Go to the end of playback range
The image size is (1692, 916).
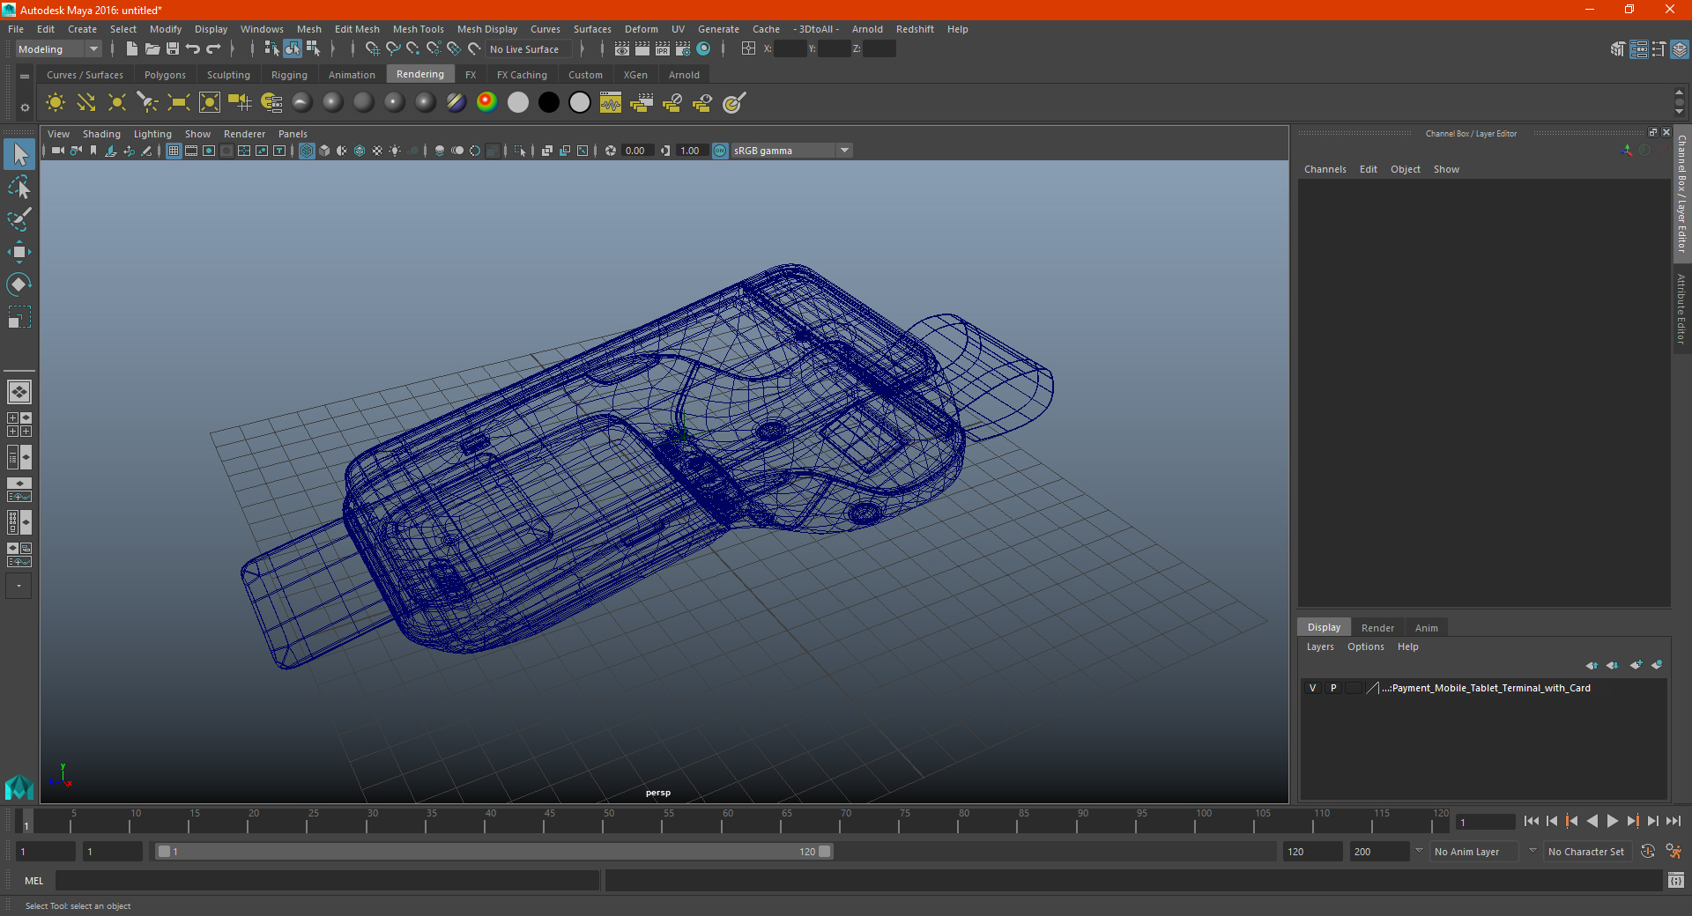[1673, 821]
